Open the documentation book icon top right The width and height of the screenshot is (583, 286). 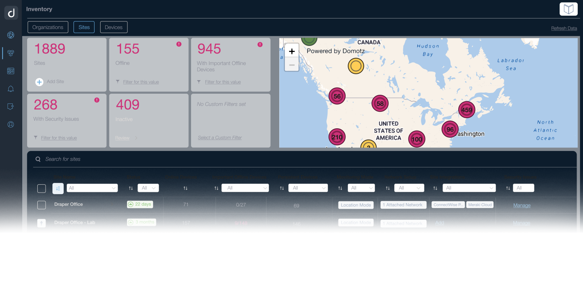pyautogui.click(x=568, y=9)
